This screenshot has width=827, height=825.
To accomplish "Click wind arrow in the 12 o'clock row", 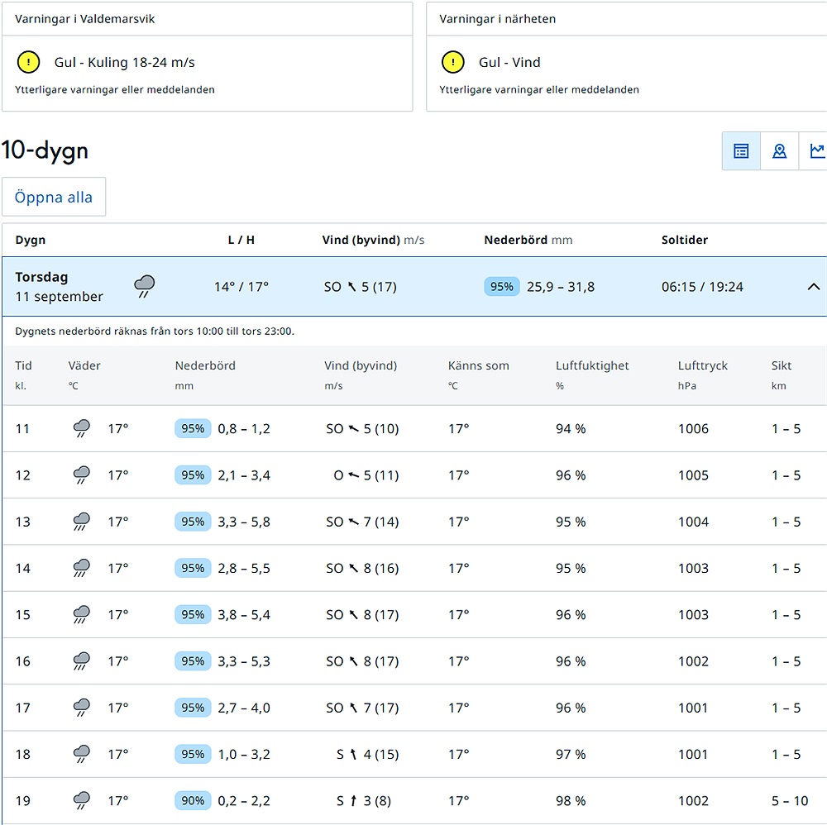I will 353,475.
